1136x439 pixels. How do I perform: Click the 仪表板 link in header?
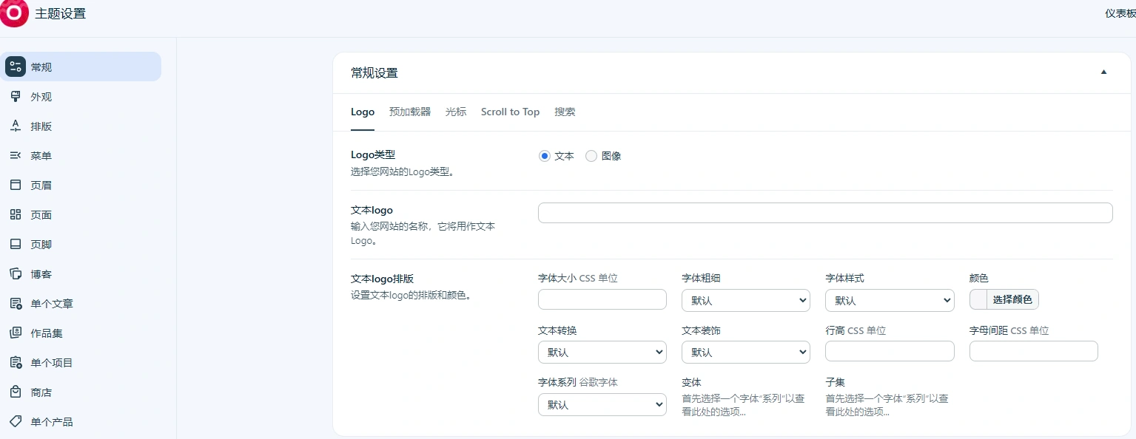click(1119, 13)
